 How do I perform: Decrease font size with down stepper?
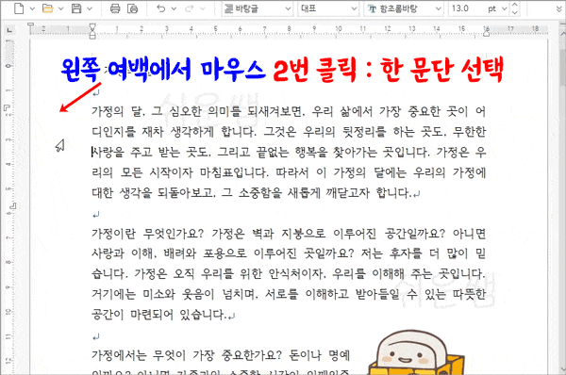pos(515,12)
